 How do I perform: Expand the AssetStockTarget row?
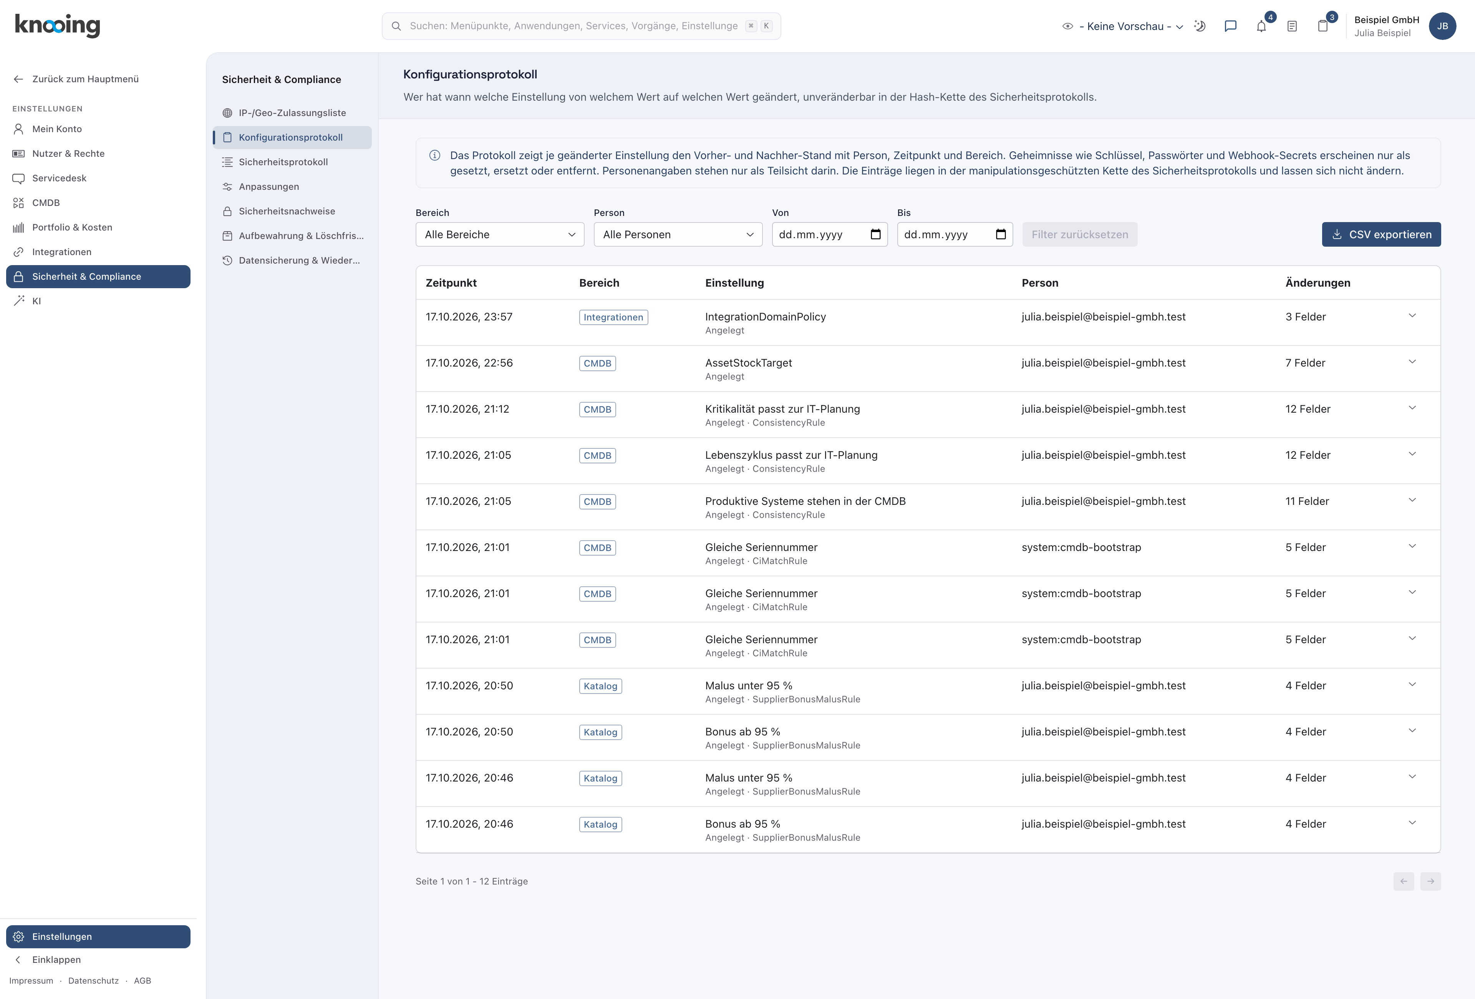(x=1412, y=362)
